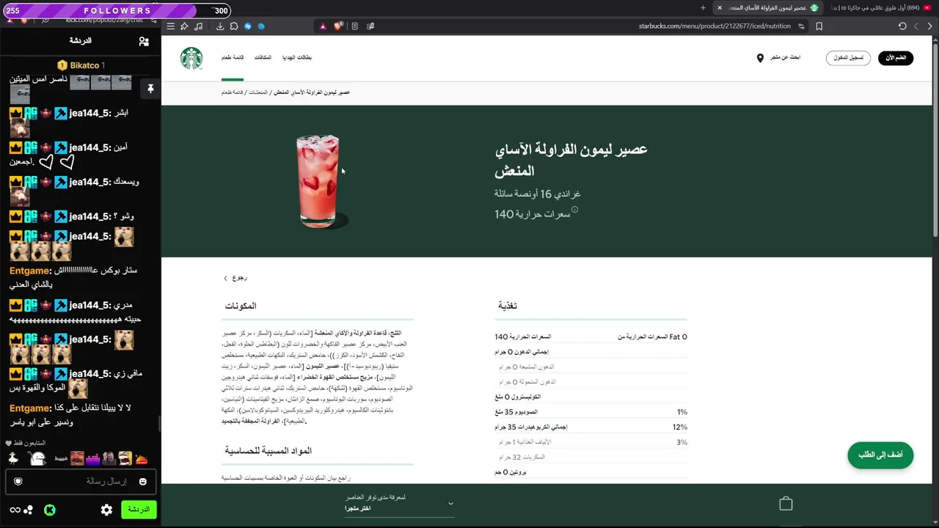Click the three-dots points icon
939x528 pixels.
[28, 510]
